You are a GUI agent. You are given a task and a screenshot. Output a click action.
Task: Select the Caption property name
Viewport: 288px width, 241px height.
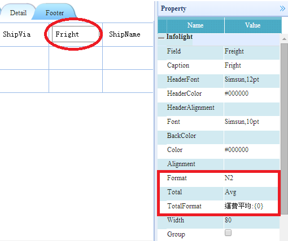click(178, 65)
